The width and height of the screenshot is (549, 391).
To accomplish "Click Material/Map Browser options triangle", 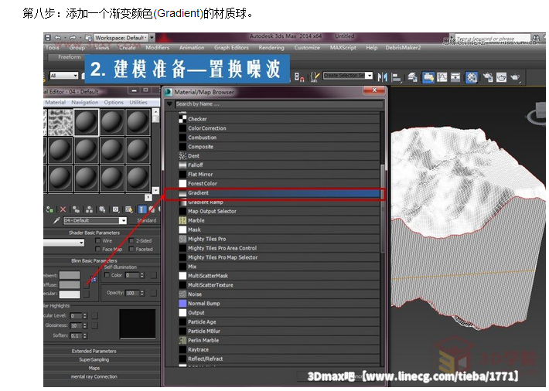I will tap(169, 104).
